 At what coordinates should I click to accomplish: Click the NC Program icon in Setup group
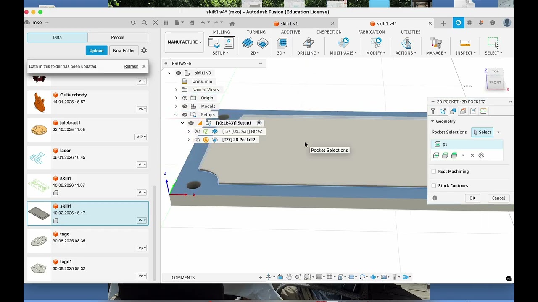(x=229, y=43)
